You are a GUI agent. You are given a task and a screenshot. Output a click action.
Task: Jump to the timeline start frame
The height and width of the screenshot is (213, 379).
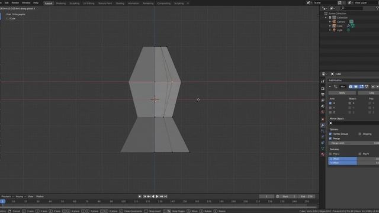(x=144, y=196)
